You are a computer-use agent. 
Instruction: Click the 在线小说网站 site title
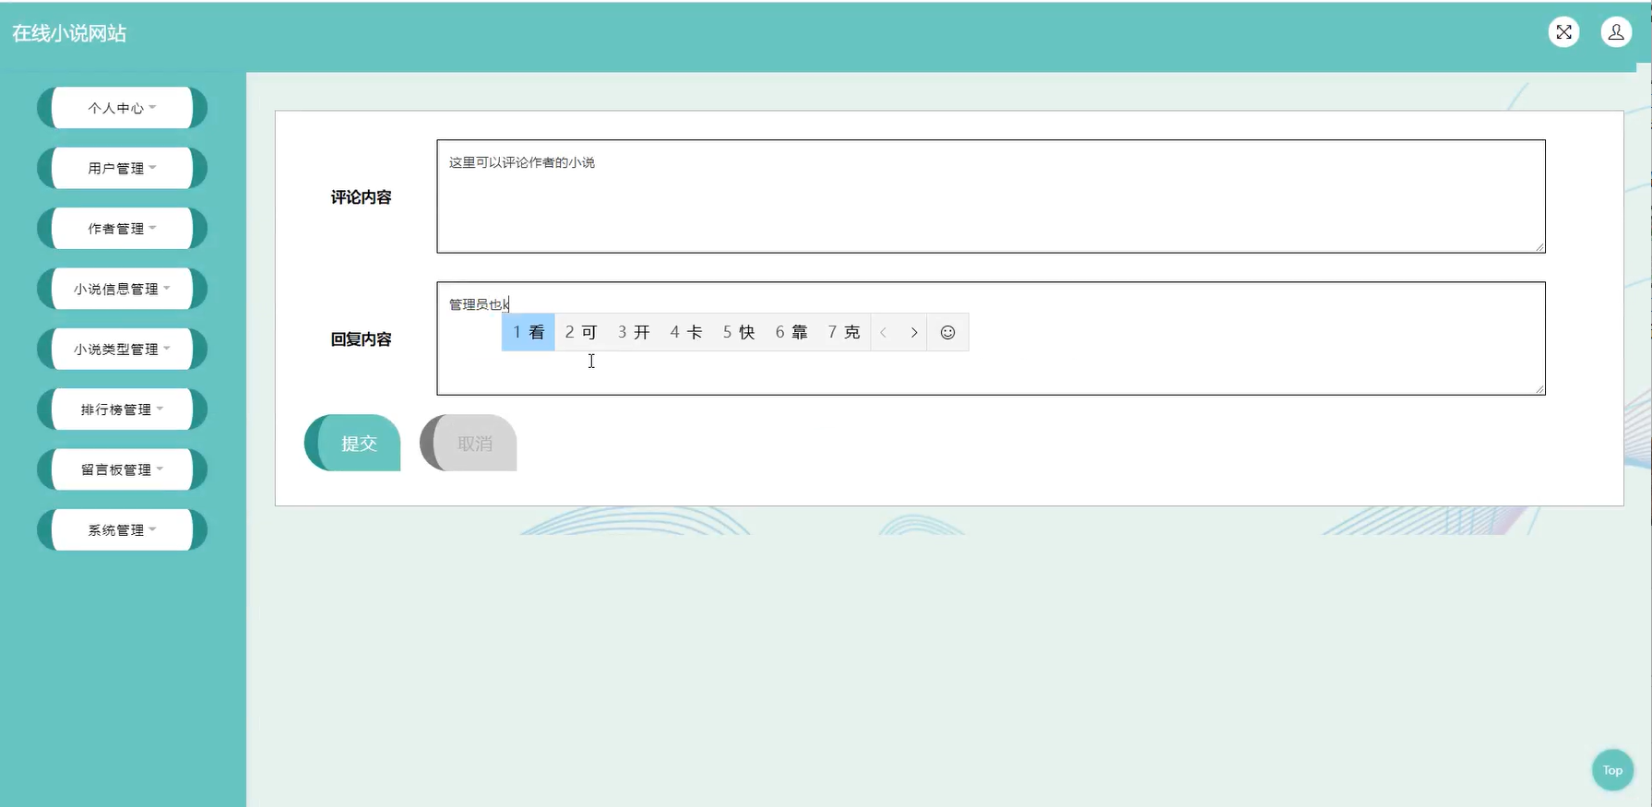(69, 33)
